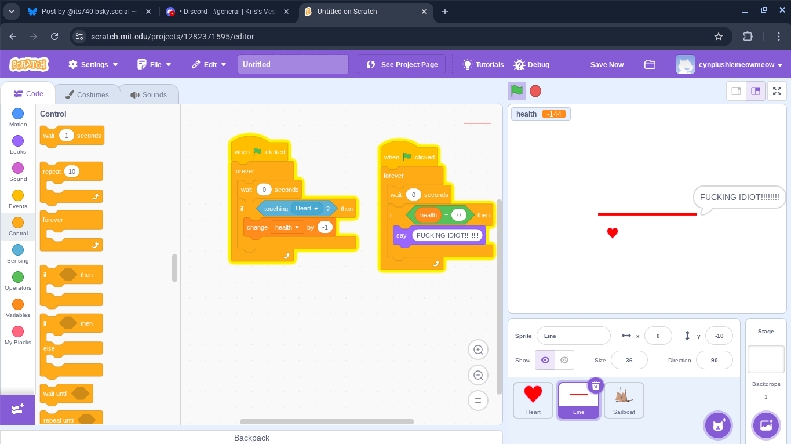Open health variable dropdown in change block
This screenshot has width=791, height=444.
coord(297,227)
